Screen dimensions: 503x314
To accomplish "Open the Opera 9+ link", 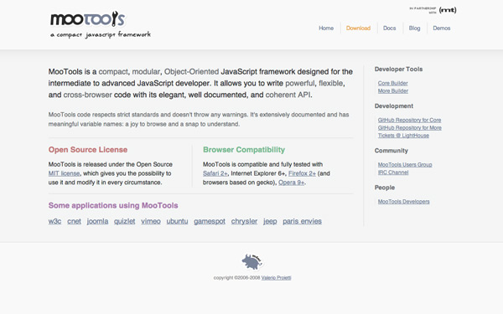I will pyautogui.click(x=291, y=183).
